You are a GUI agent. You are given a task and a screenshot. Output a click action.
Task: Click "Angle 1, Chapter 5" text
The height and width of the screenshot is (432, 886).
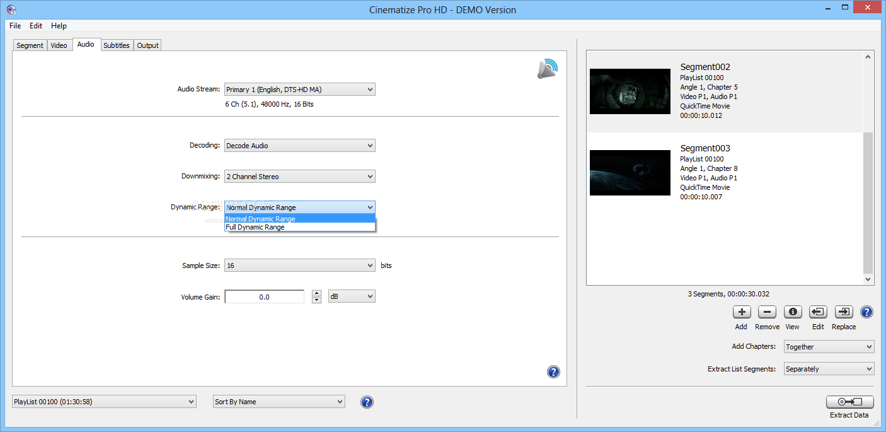709,87
